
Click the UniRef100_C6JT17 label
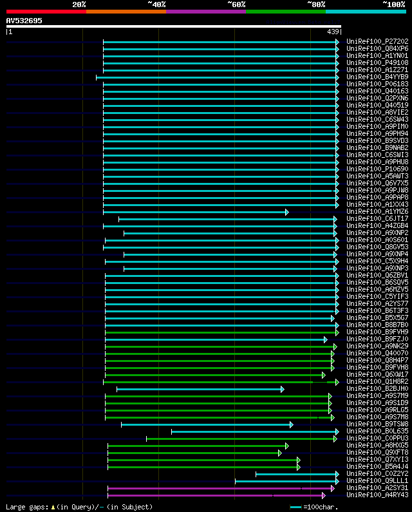point(377,218)
